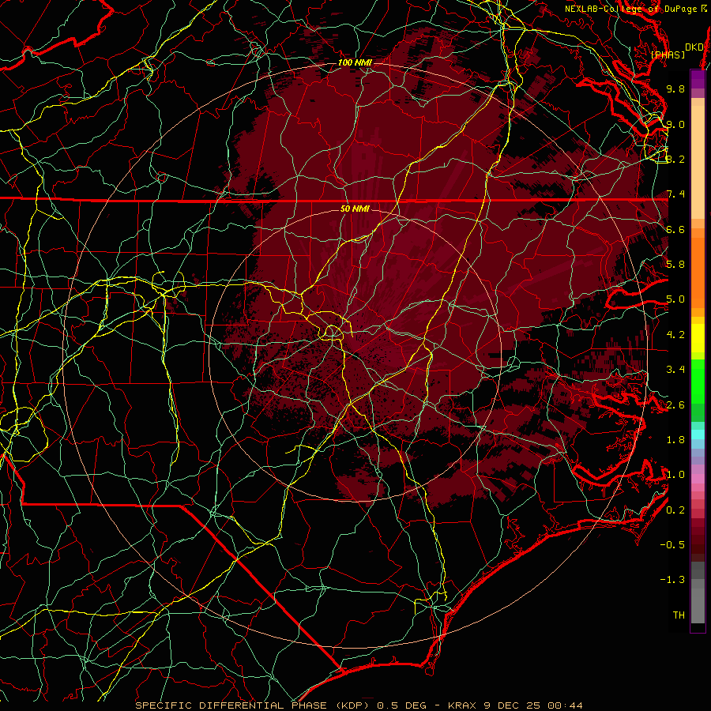This screenshot has width=711, height=711.
Task: Click the 100 NMI range ring label
Action: (355, 62)
